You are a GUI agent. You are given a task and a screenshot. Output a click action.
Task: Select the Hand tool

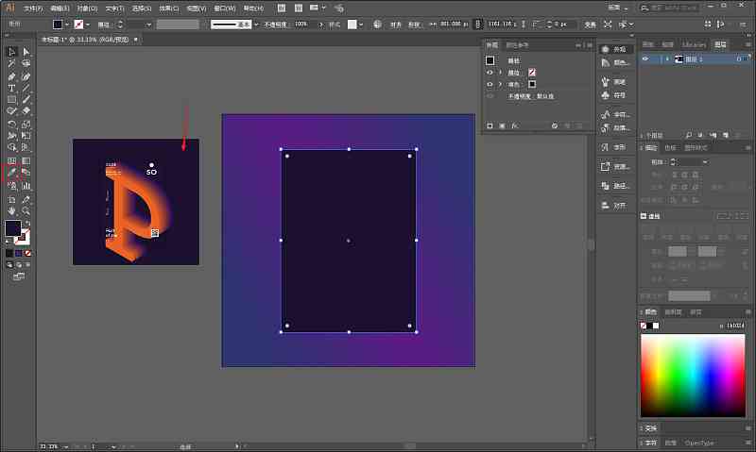tap(11, 211)
